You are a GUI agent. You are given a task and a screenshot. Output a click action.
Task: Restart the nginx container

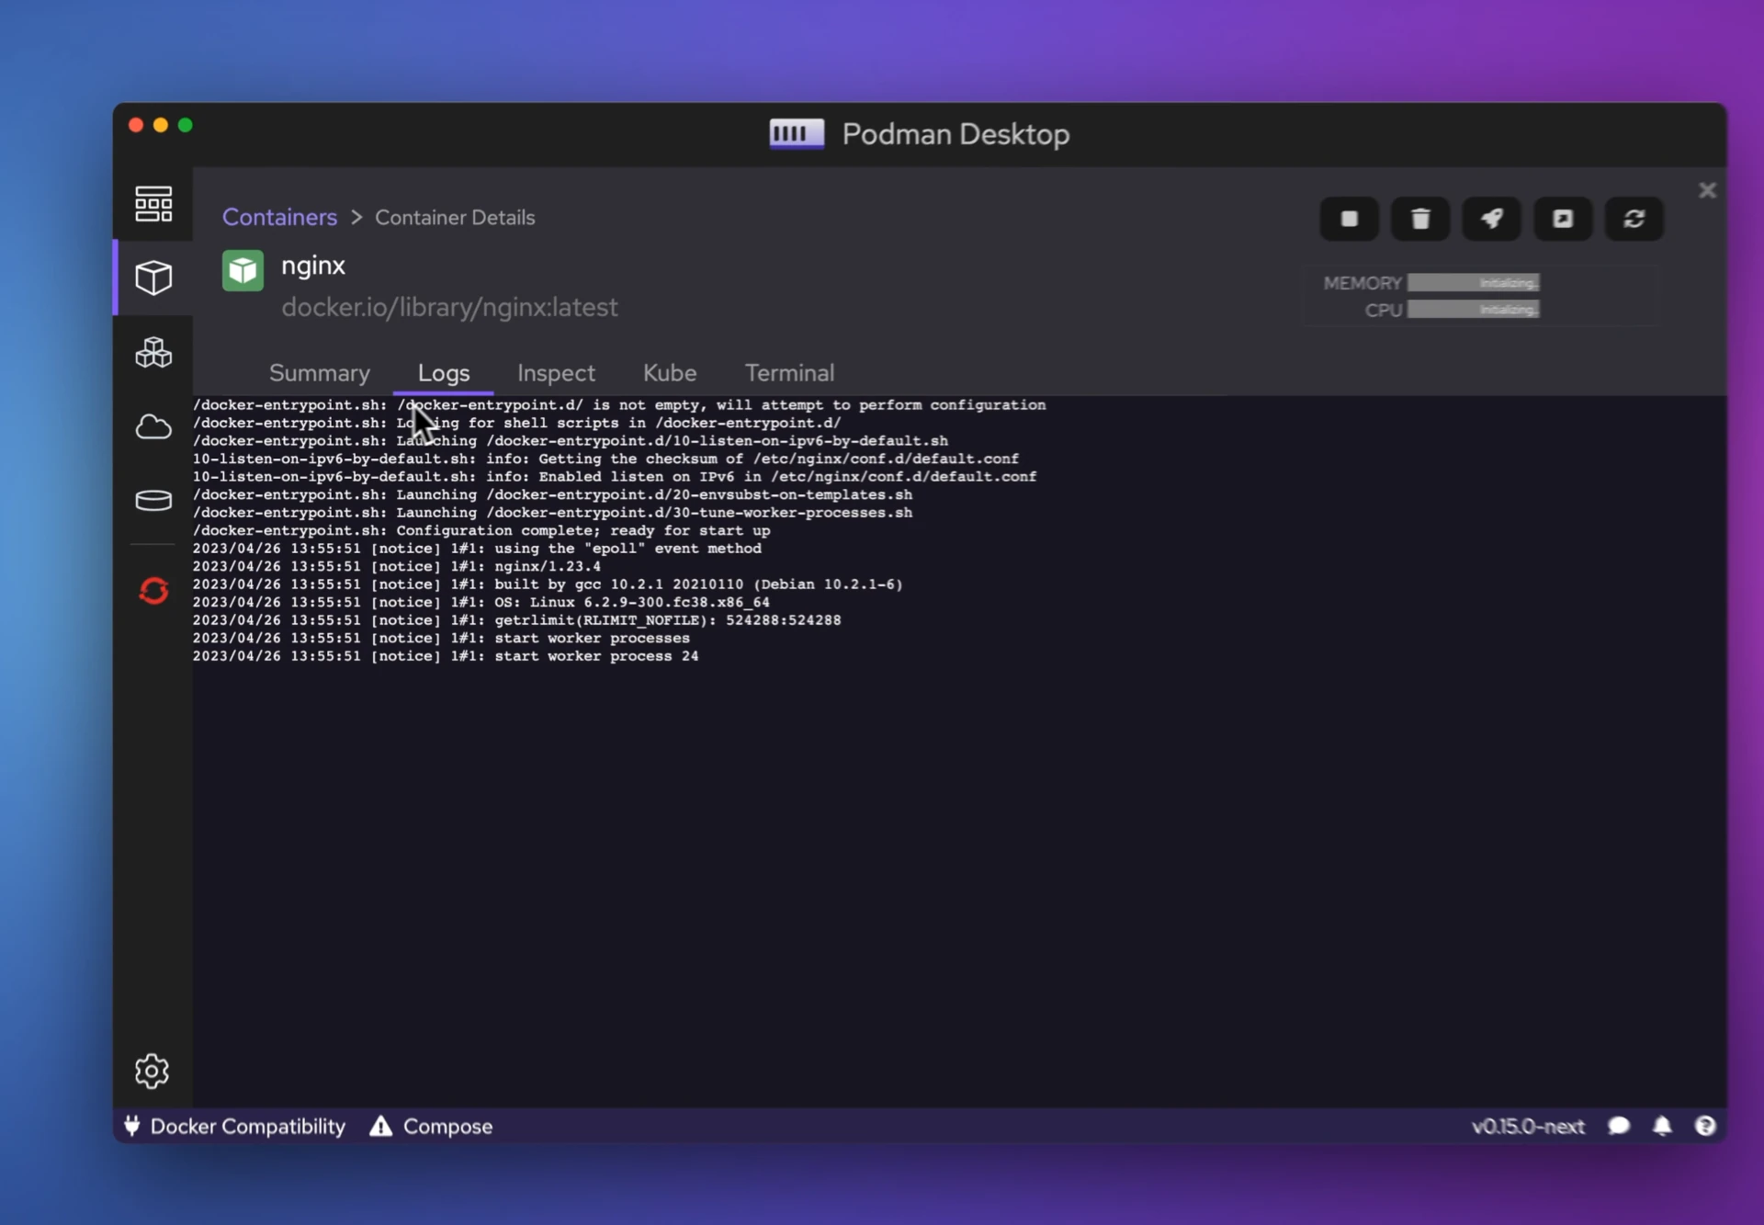tap(1634, 219)
